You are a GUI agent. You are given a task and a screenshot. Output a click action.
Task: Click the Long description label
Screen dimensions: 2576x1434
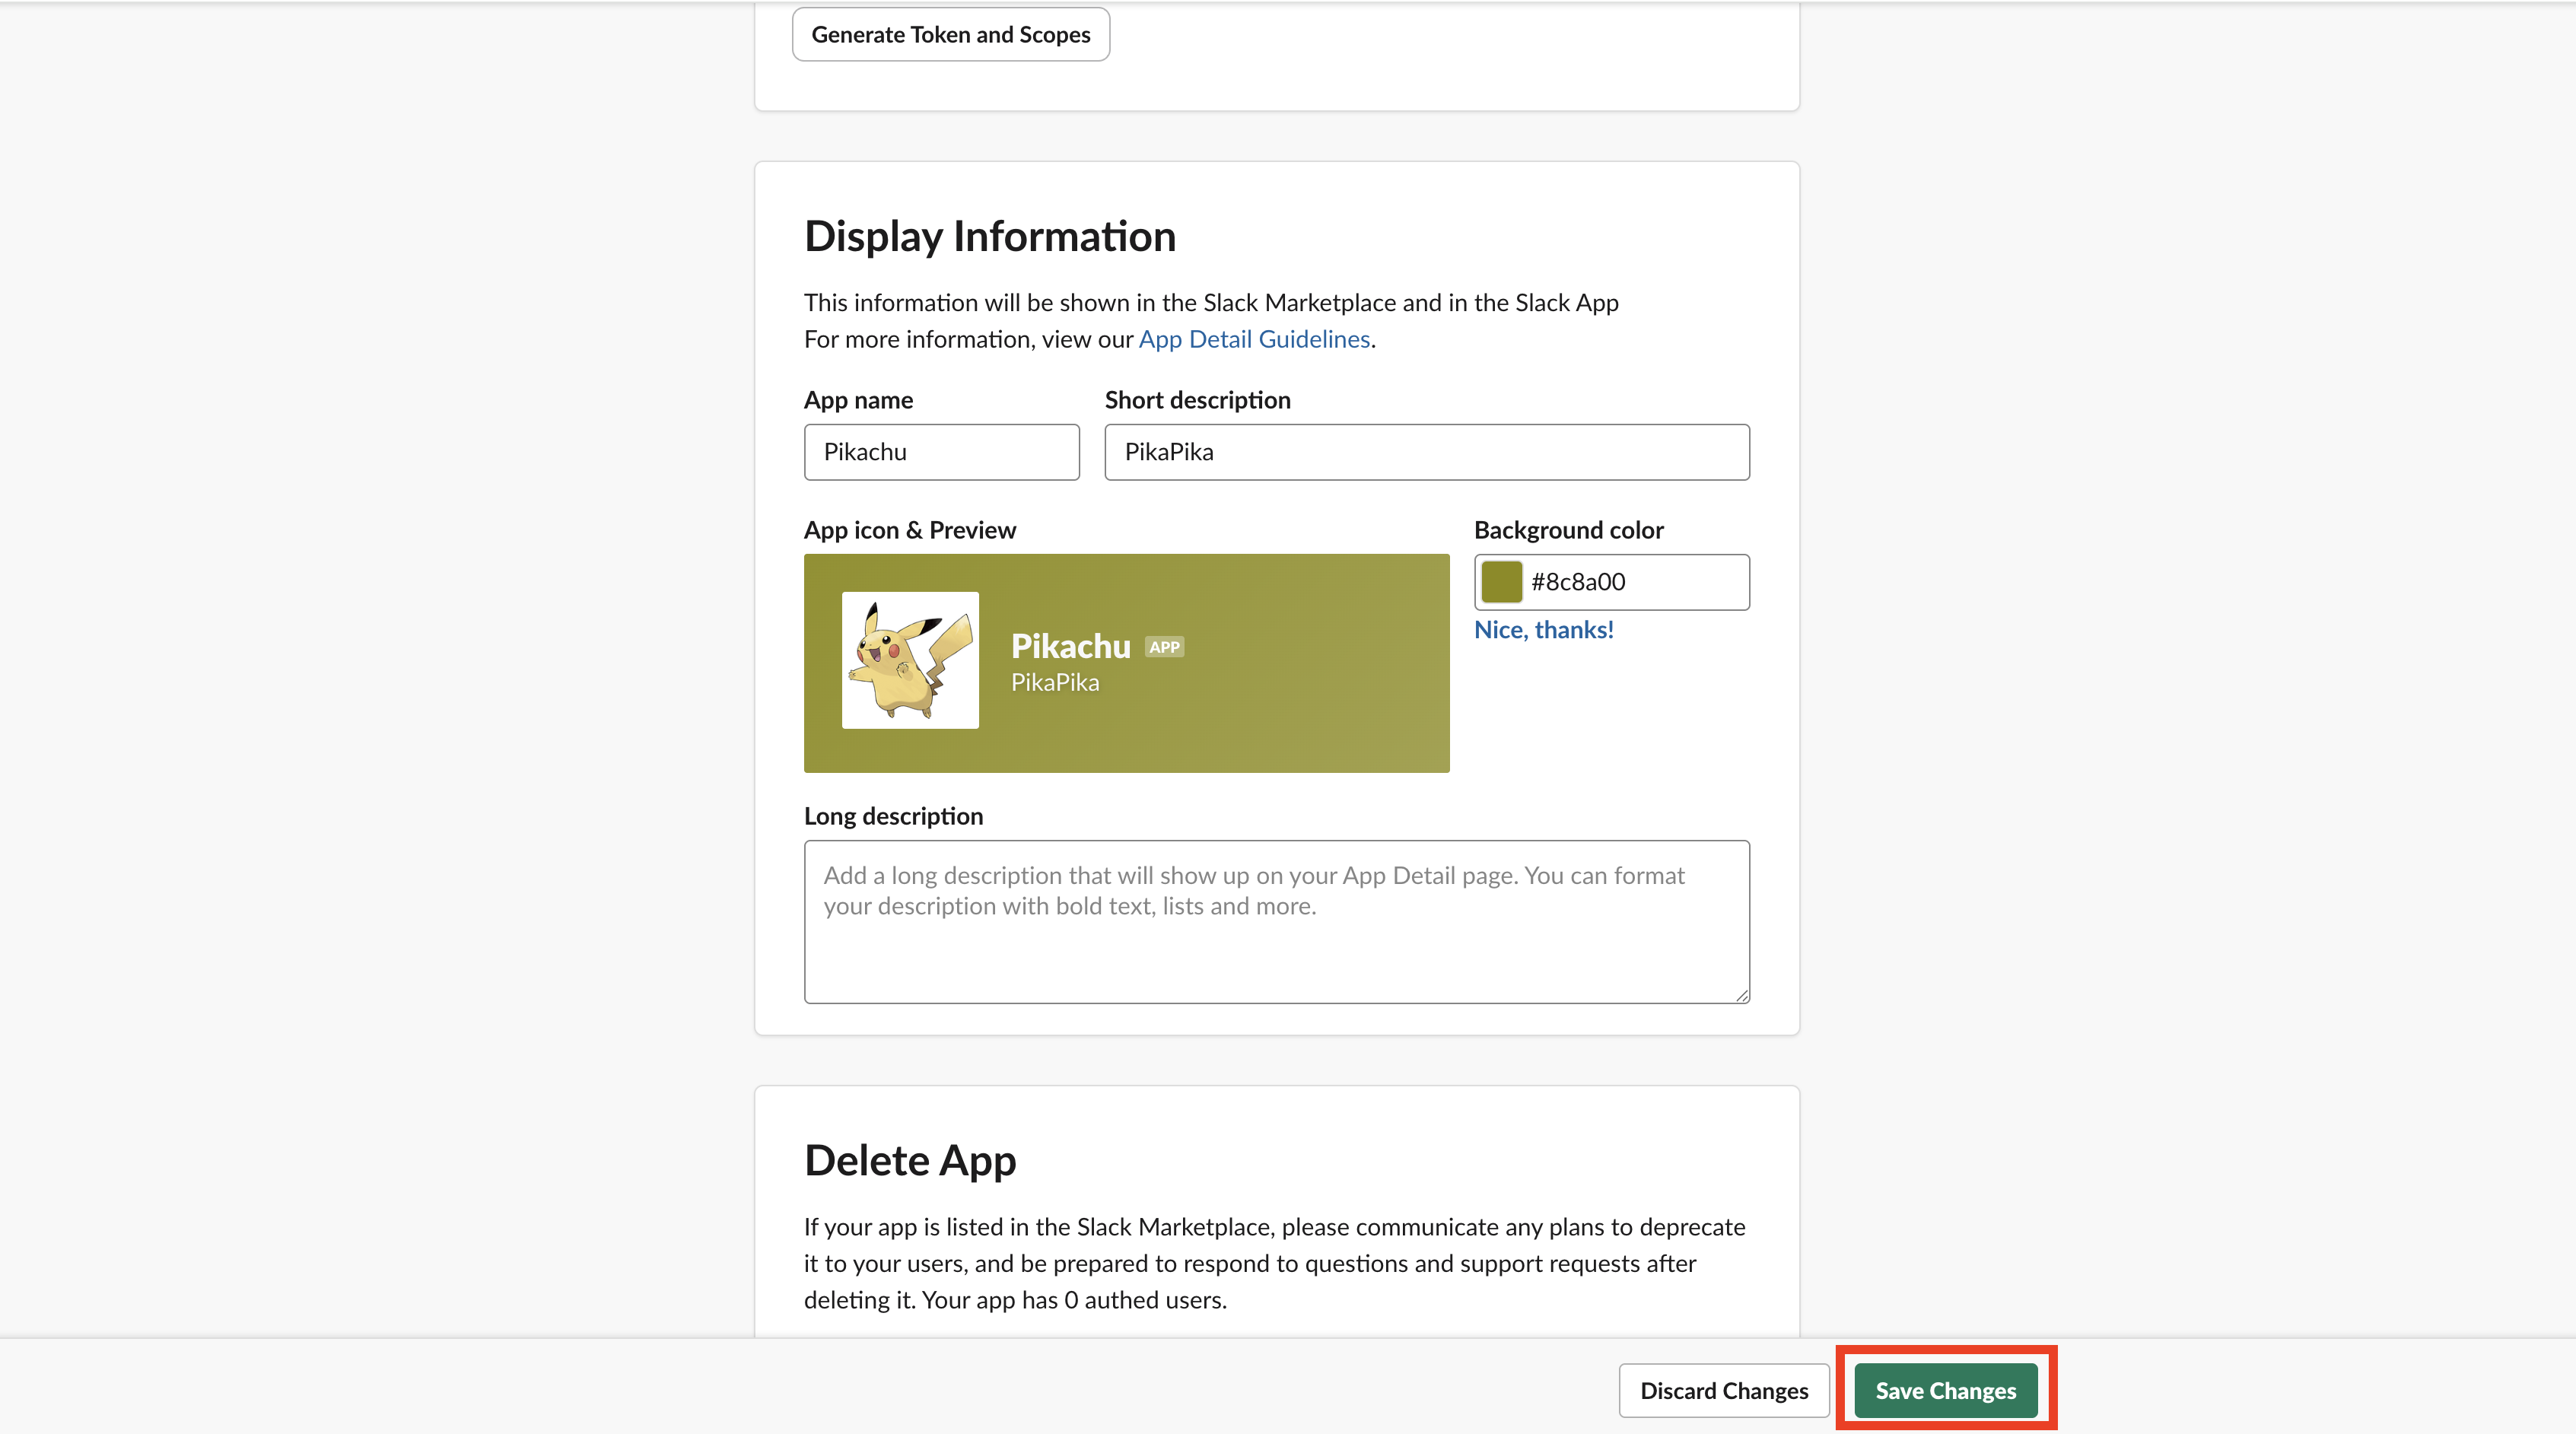[x=893, y=816]
